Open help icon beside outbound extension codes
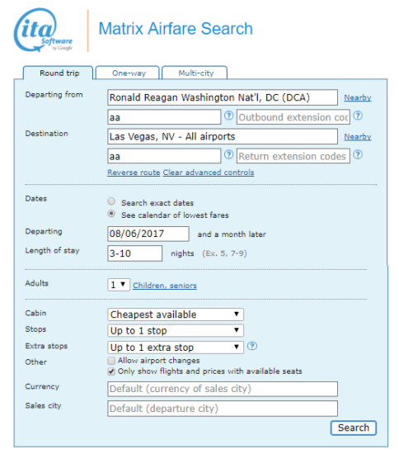The width and height of the screenshot is (399, 454). (358, 116)
